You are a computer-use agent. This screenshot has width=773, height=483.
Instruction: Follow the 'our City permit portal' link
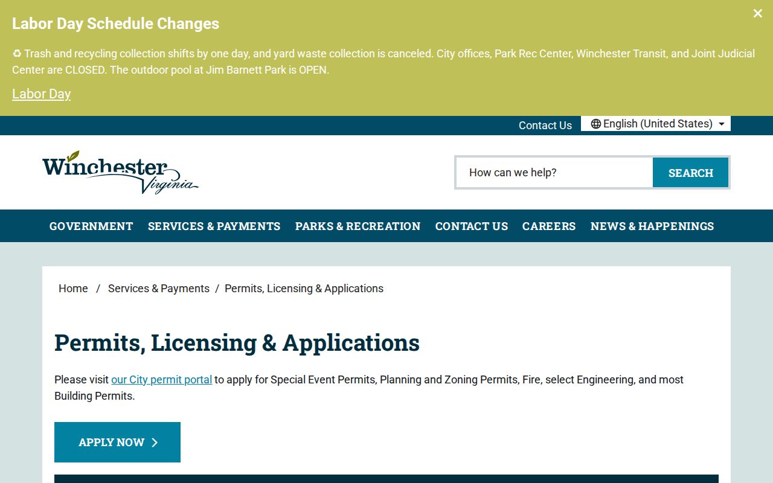pyautogui.click(x=161, y=380)
